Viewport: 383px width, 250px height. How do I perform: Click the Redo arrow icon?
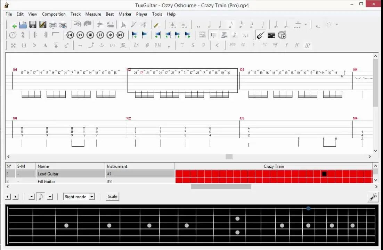[87, 24]
